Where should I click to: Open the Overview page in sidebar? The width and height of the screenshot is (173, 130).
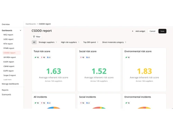pyautogui.click(x=6, y=24)
